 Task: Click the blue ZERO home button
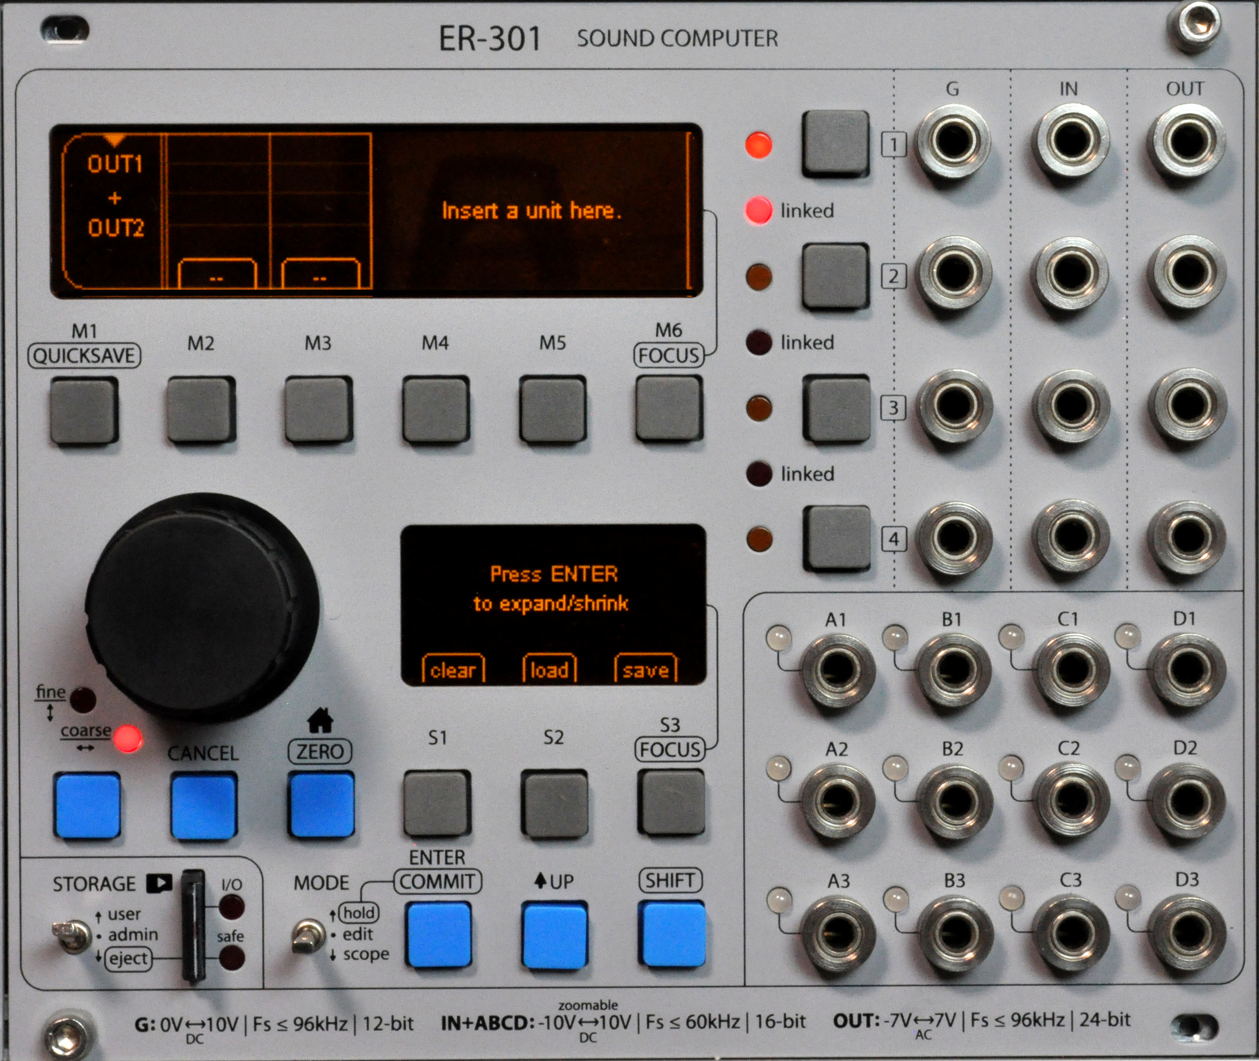(321, 805)
